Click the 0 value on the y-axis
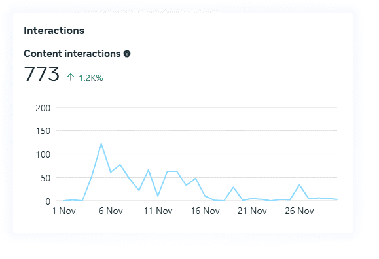The height and width of the screenshot is (259, 379). [48, 201]
